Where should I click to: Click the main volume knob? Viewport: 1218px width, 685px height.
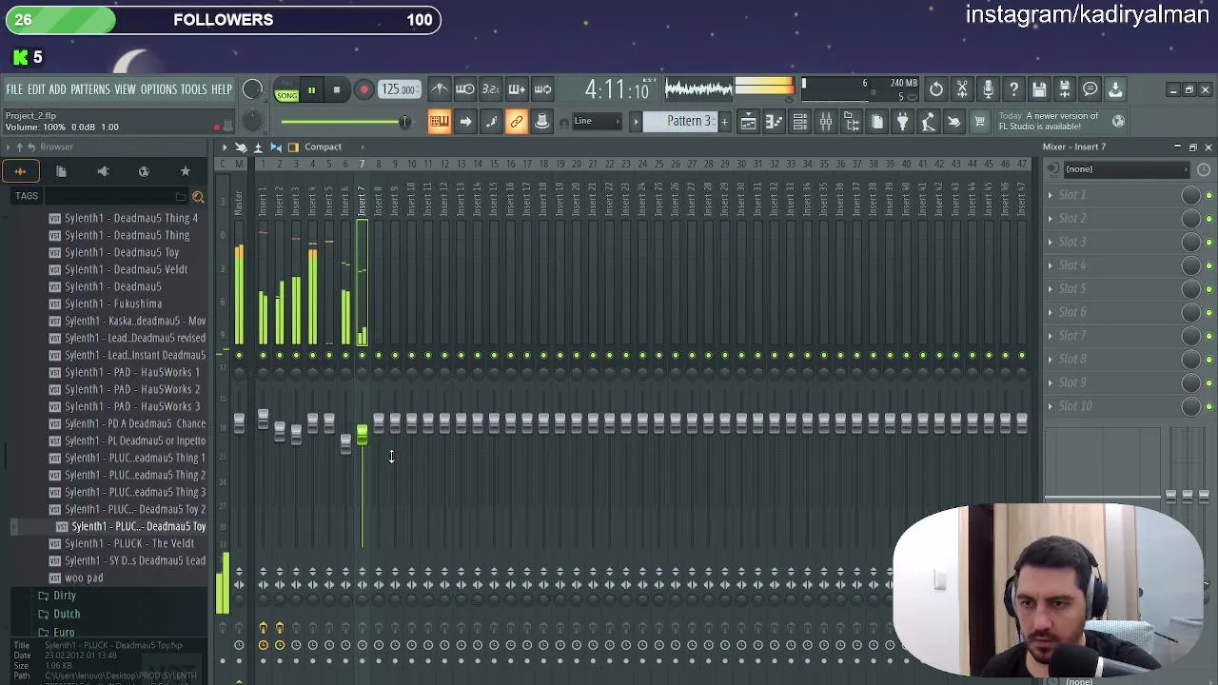[x=252, y=89]
